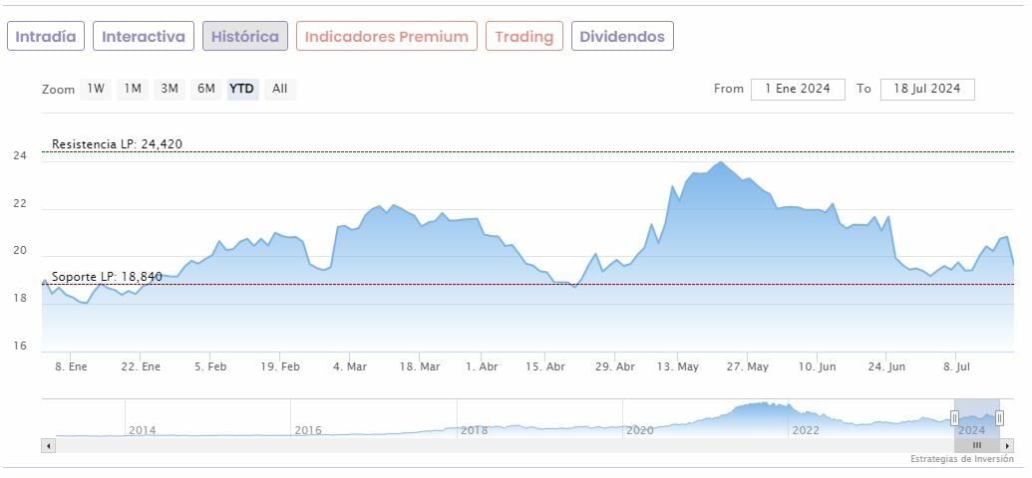The image size is (1032, 478).
Task: Set zoom range to 1W
Action: 96,89
